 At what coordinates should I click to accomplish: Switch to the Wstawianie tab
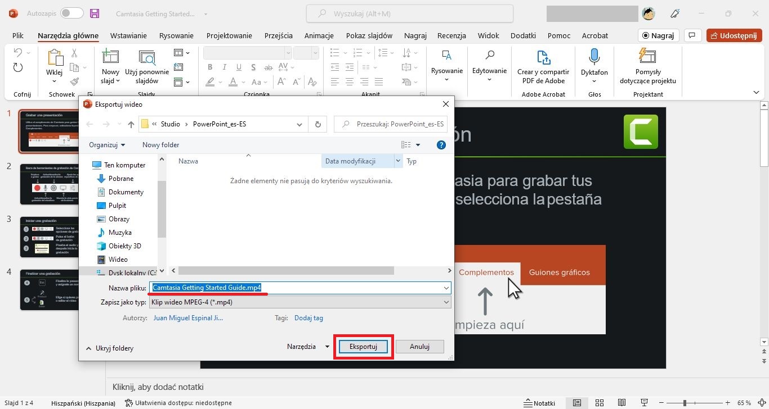click(128, 35)
